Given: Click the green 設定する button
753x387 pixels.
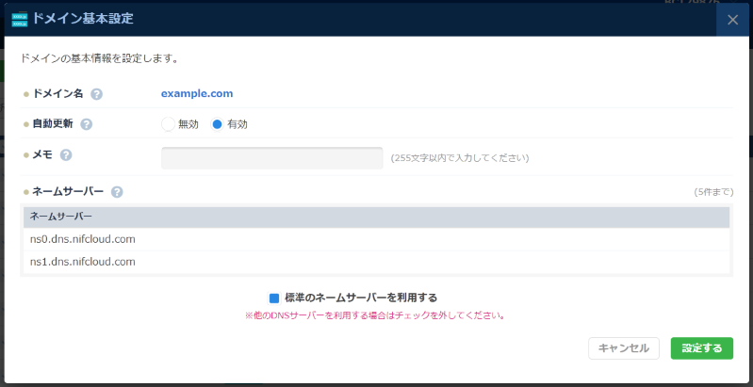Looking at the screenshot, I should 701,348.
